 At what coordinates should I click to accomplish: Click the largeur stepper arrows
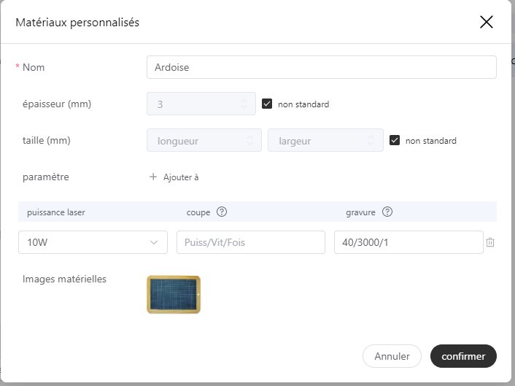pyautogui.click(x=371, y=140)
